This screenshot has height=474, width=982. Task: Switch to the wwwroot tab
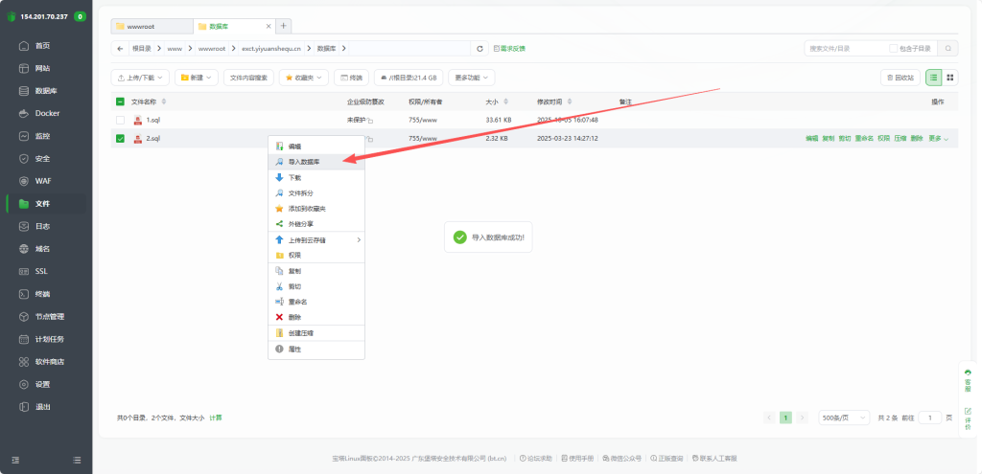click(151, 26)
